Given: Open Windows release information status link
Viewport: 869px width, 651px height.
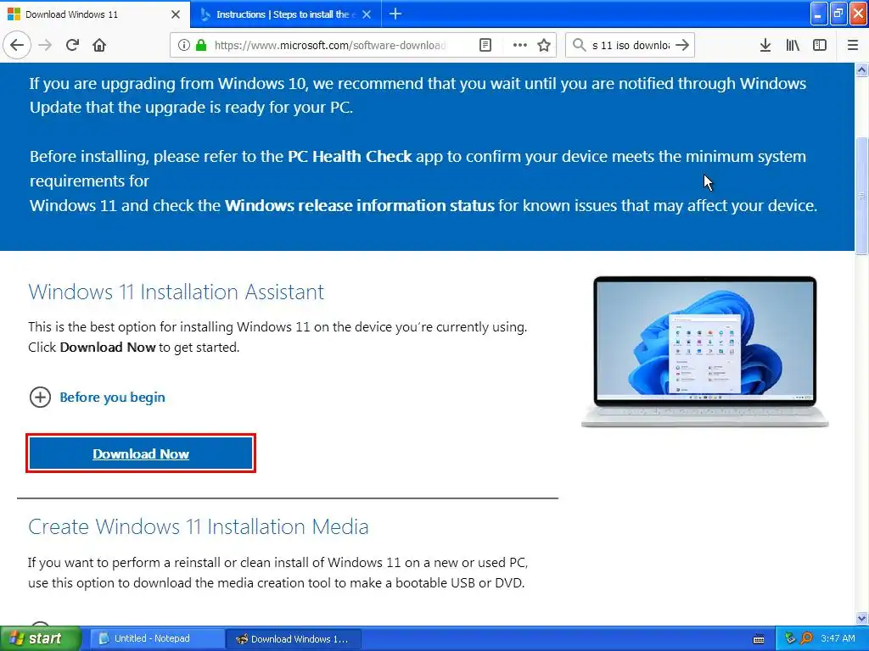Looking at the screenshot, I should pos(359,206).
